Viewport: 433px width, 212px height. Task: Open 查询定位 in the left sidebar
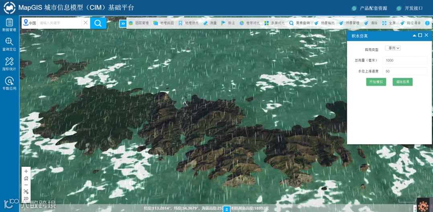coord(9,44)
